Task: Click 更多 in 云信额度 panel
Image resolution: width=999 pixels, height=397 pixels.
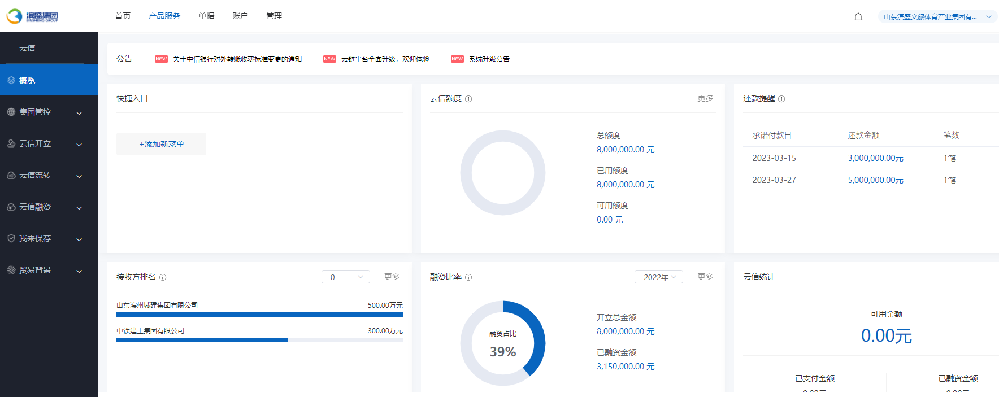Action: click(705, 98)
